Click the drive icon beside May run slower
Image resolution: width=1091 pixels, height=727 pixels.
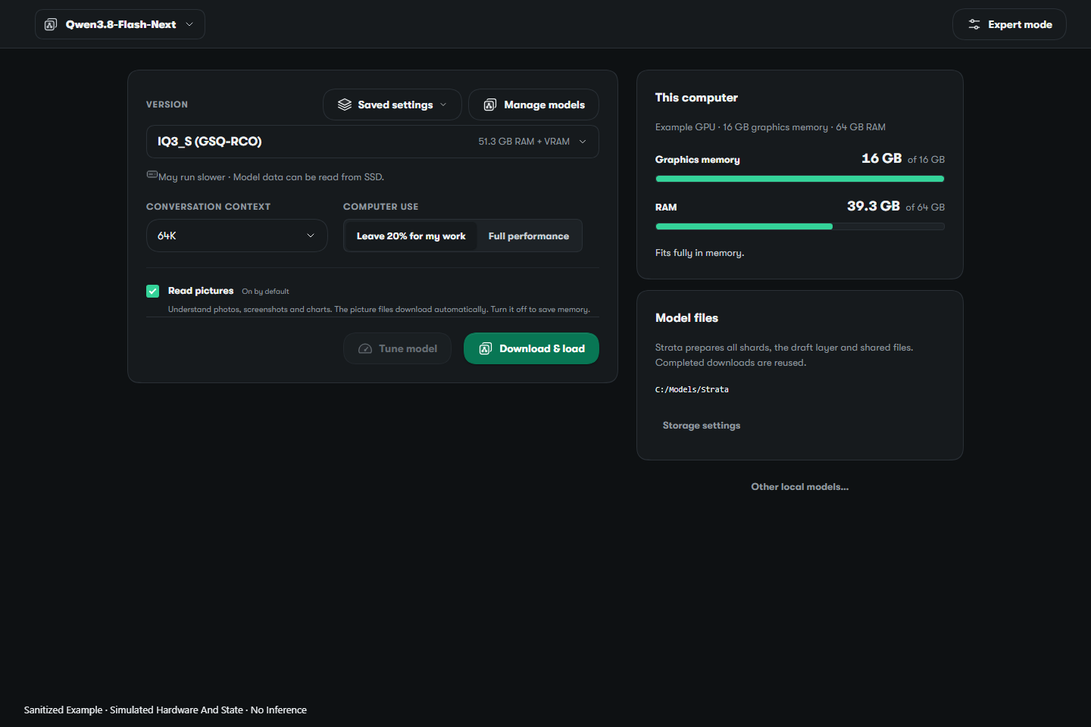[152, 175]
